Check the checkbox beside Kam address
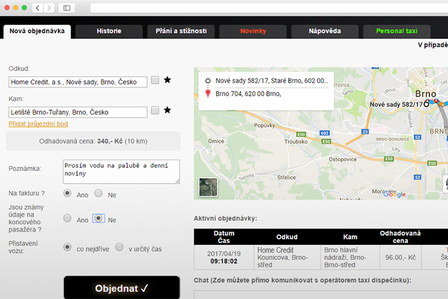 click(x=155, y=110)
